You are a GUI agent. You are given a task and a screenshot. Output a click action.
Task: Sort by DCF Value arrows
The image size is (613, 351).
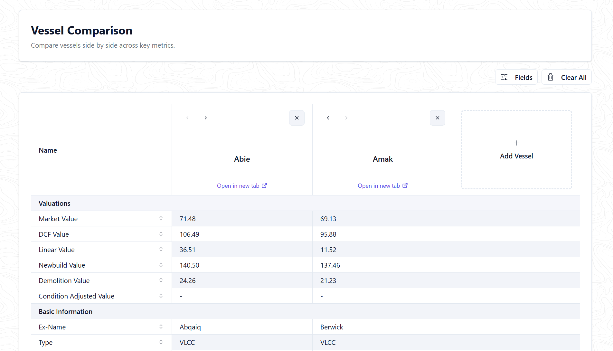click(x=161, y=234)
